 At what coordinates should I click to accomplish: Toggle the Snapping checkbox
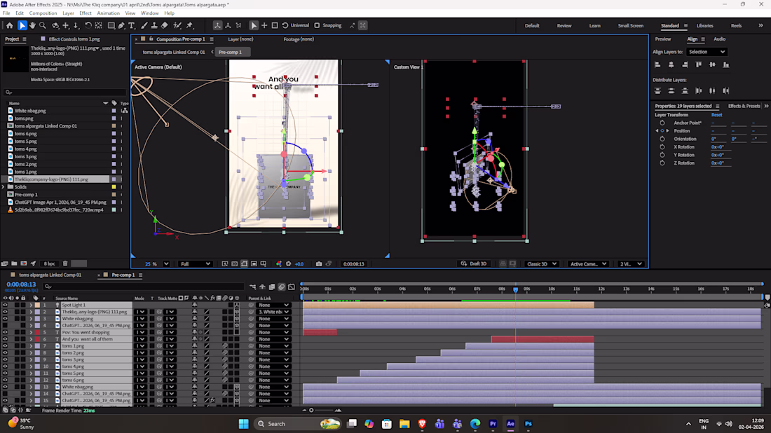point(317,25)
